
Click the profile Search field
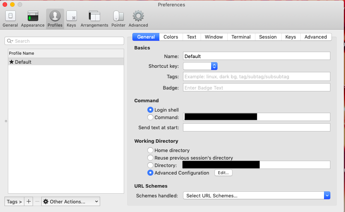click(x=64, y=41)
